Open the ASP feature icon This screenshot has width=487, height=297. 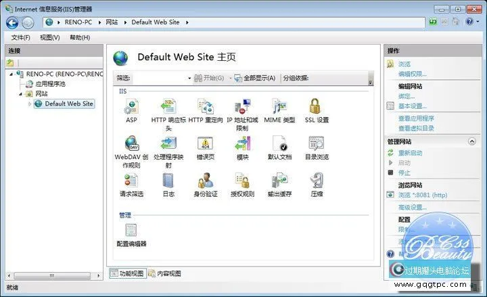pyautogui.click(x=131, y=110)
